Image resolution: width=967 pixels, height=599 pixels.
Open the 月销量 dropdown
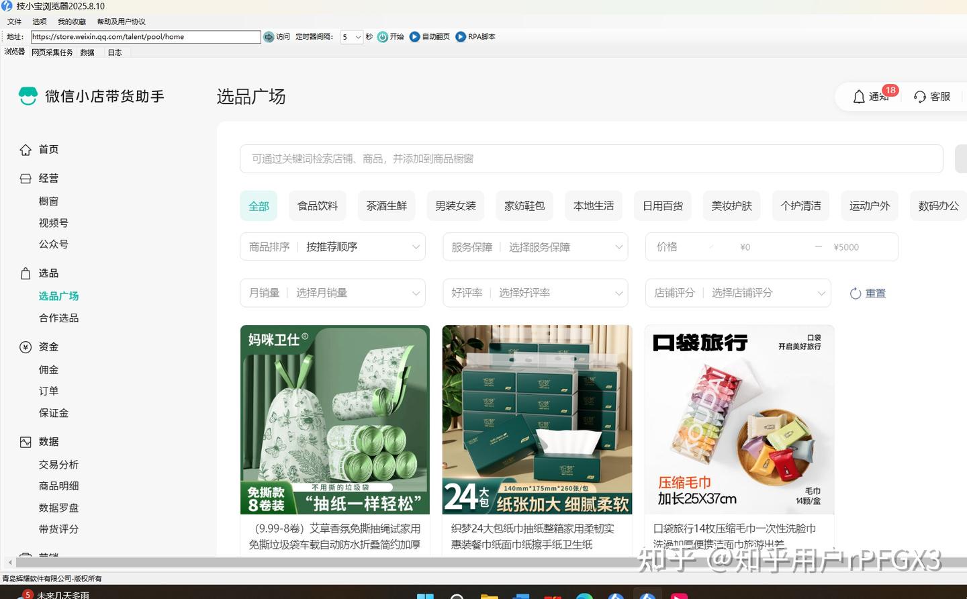332,293
